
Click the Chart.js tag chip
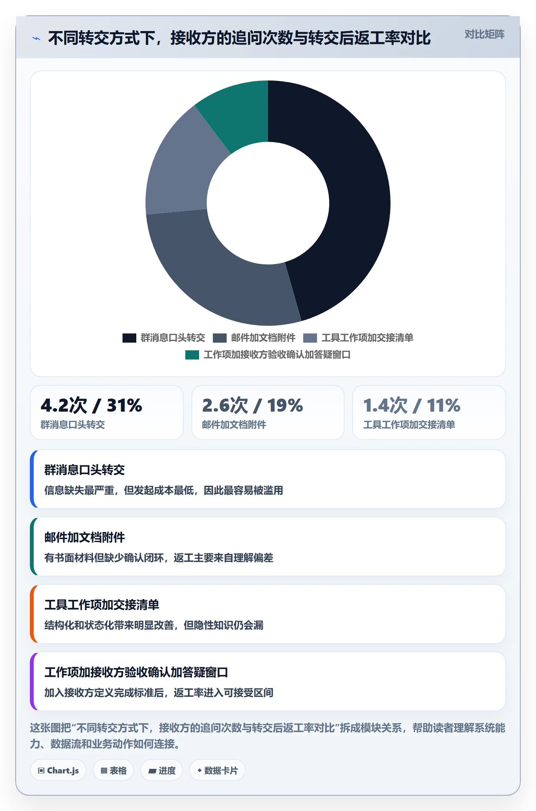point(58,770)
